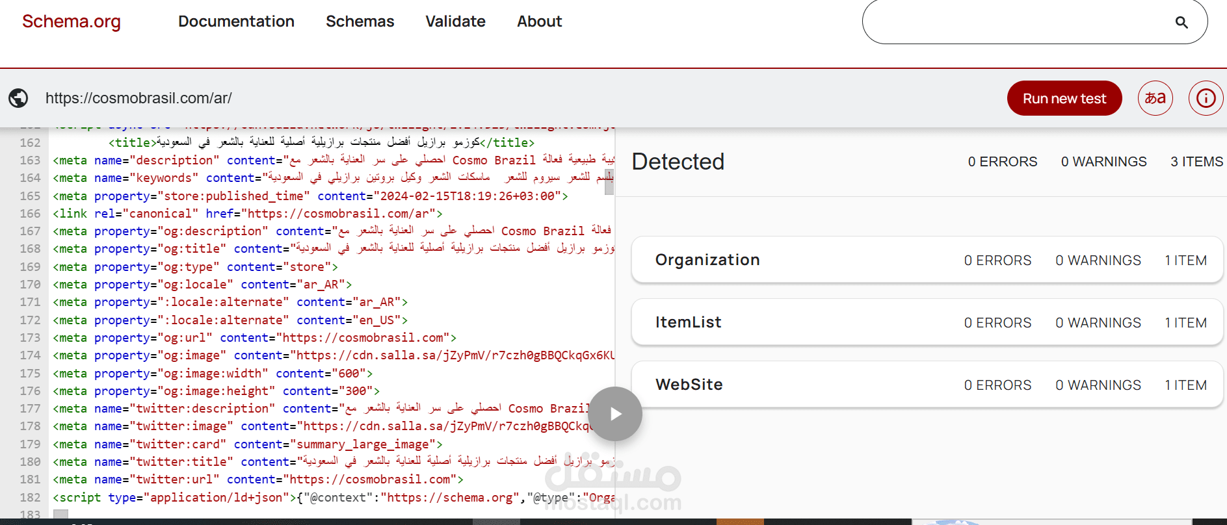Visit the About page link
Image resolution: width=1227 pixels, height=525 pixels.
pos(539,21)
